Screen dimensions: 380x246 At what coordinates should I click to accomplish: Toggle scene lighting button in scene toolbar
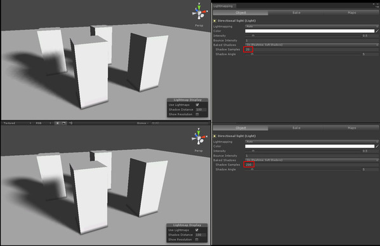[58, 123]
